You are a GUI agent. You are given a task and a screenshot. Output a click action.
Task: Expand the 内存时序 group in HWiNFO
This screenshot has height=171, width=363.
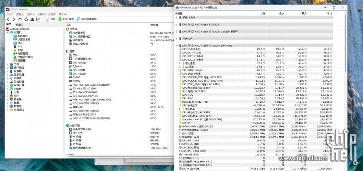tap(177, 38)
